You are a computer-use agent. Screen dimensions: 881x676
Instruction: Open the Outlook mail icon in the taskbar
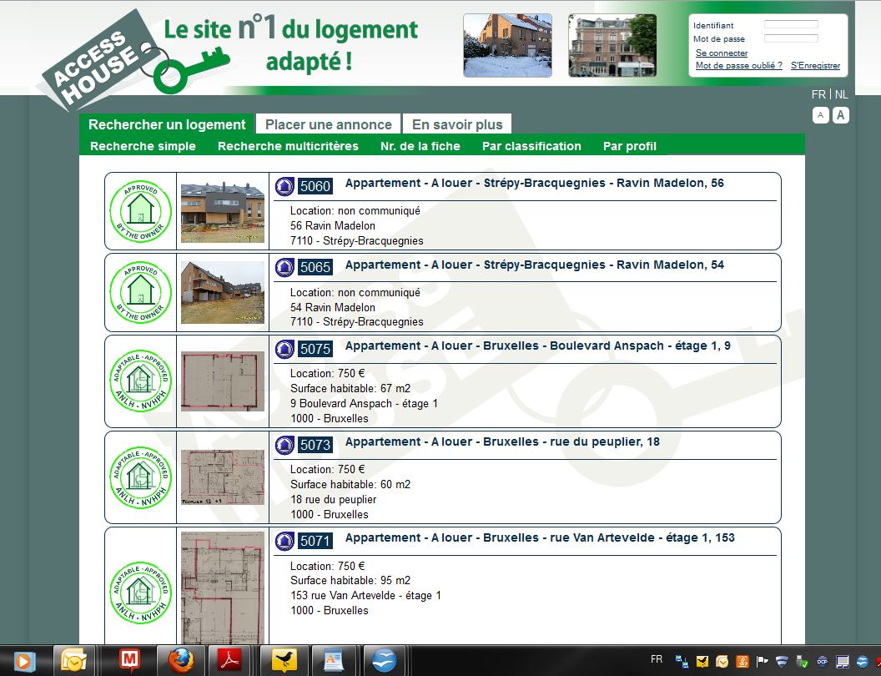click(x=73, y=660)
